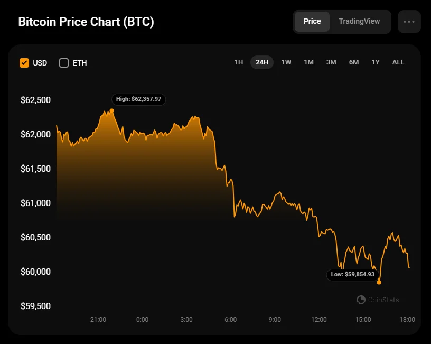431x344 pixels.
Task: Select the 1W time range
Action: pos(286,62)
